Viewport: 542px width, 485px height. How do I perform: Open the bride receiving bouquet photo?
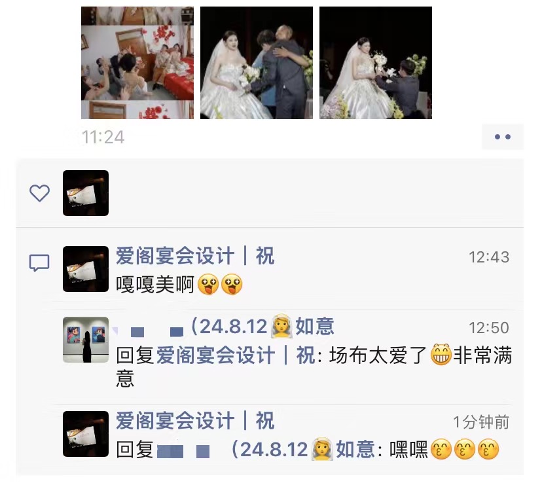click(376, 63)
